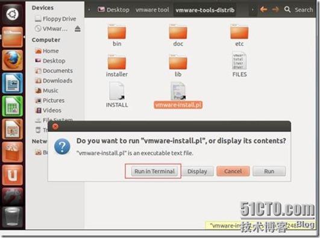Viewport: 320px width, 238px height.
Task: Expand path bar with left chevron
Action: pos(89,10)
